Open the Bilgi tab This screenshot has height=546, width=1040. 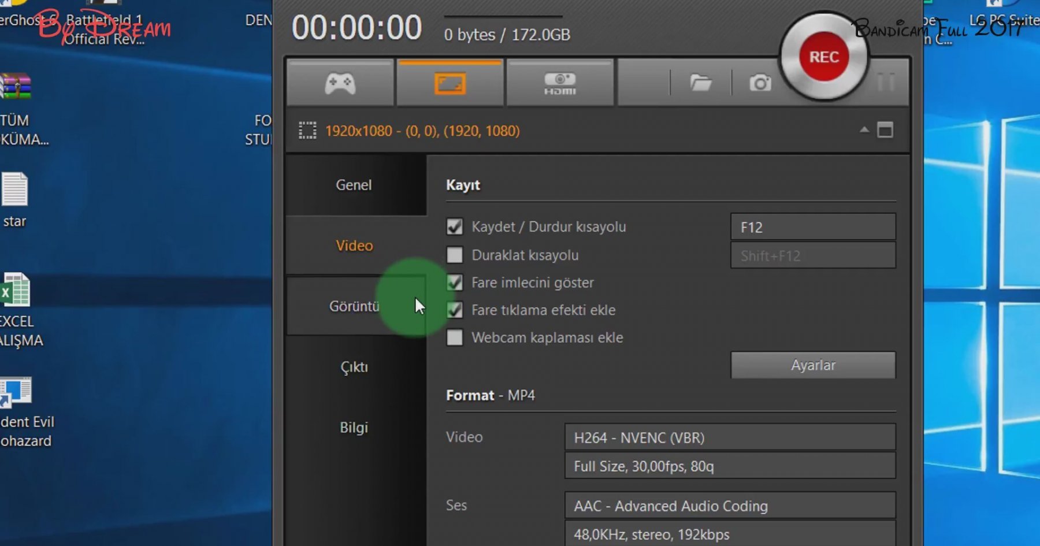(354, 428)
